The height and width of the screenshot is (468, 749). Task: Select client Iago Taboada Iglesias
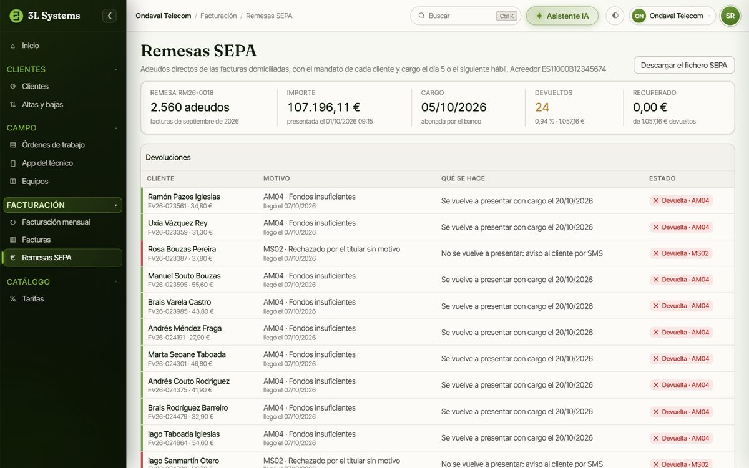click(184, 434)
